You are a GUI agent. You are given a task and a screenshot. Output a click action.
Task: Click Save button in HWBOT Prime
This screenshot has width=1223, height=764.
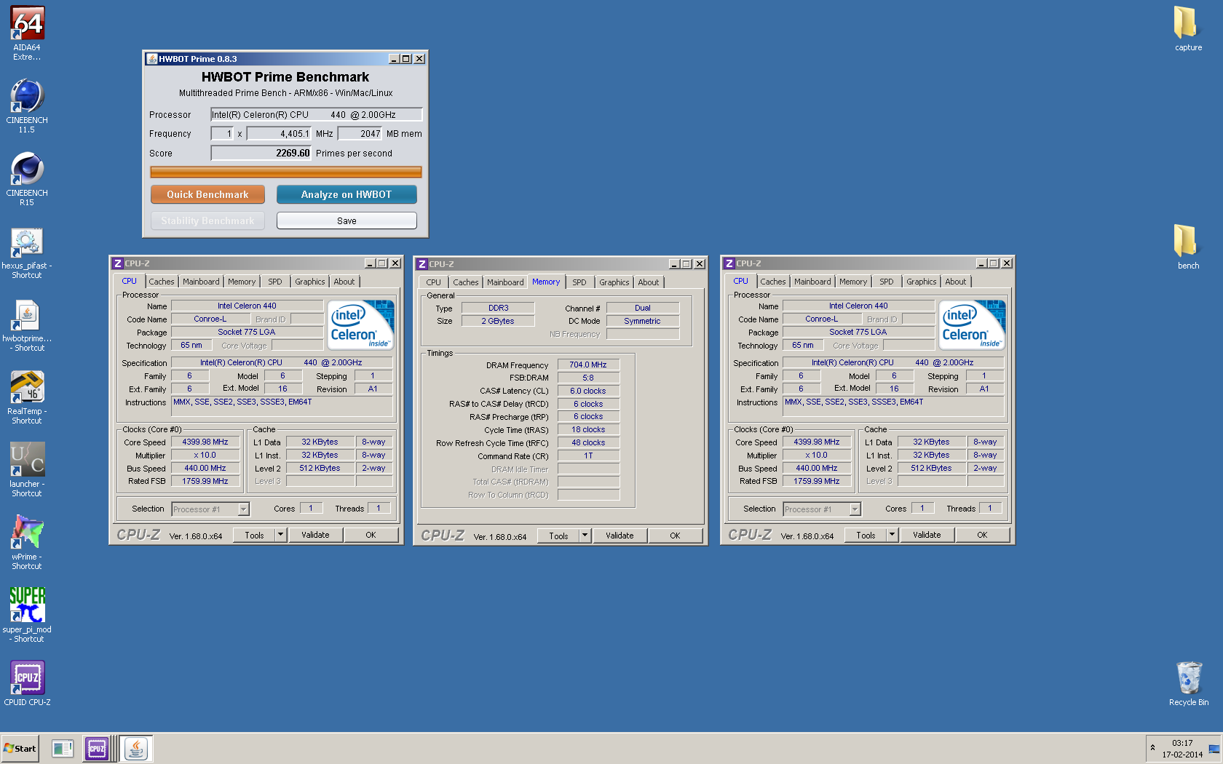coord(347,220)
